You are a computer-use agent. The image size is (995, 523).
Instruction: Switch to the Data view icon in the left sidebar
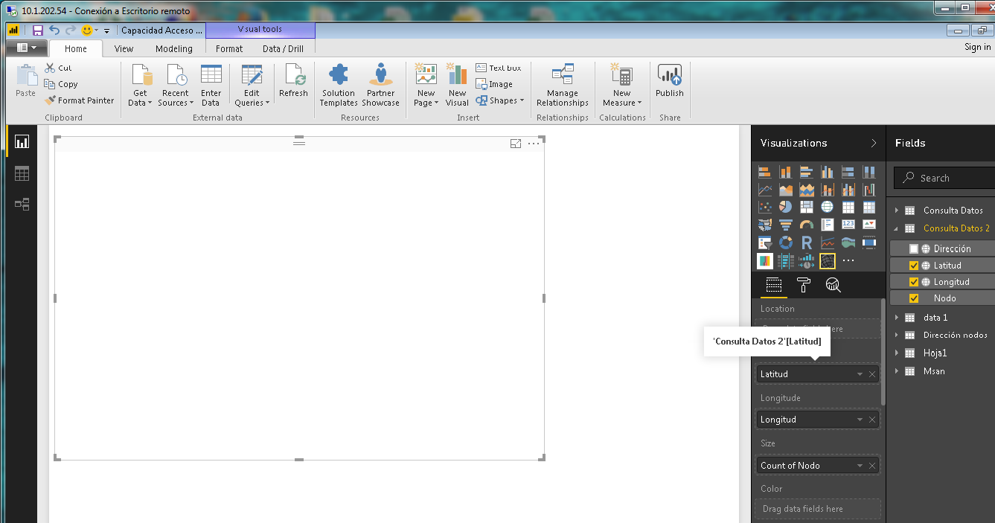(22, 173)
